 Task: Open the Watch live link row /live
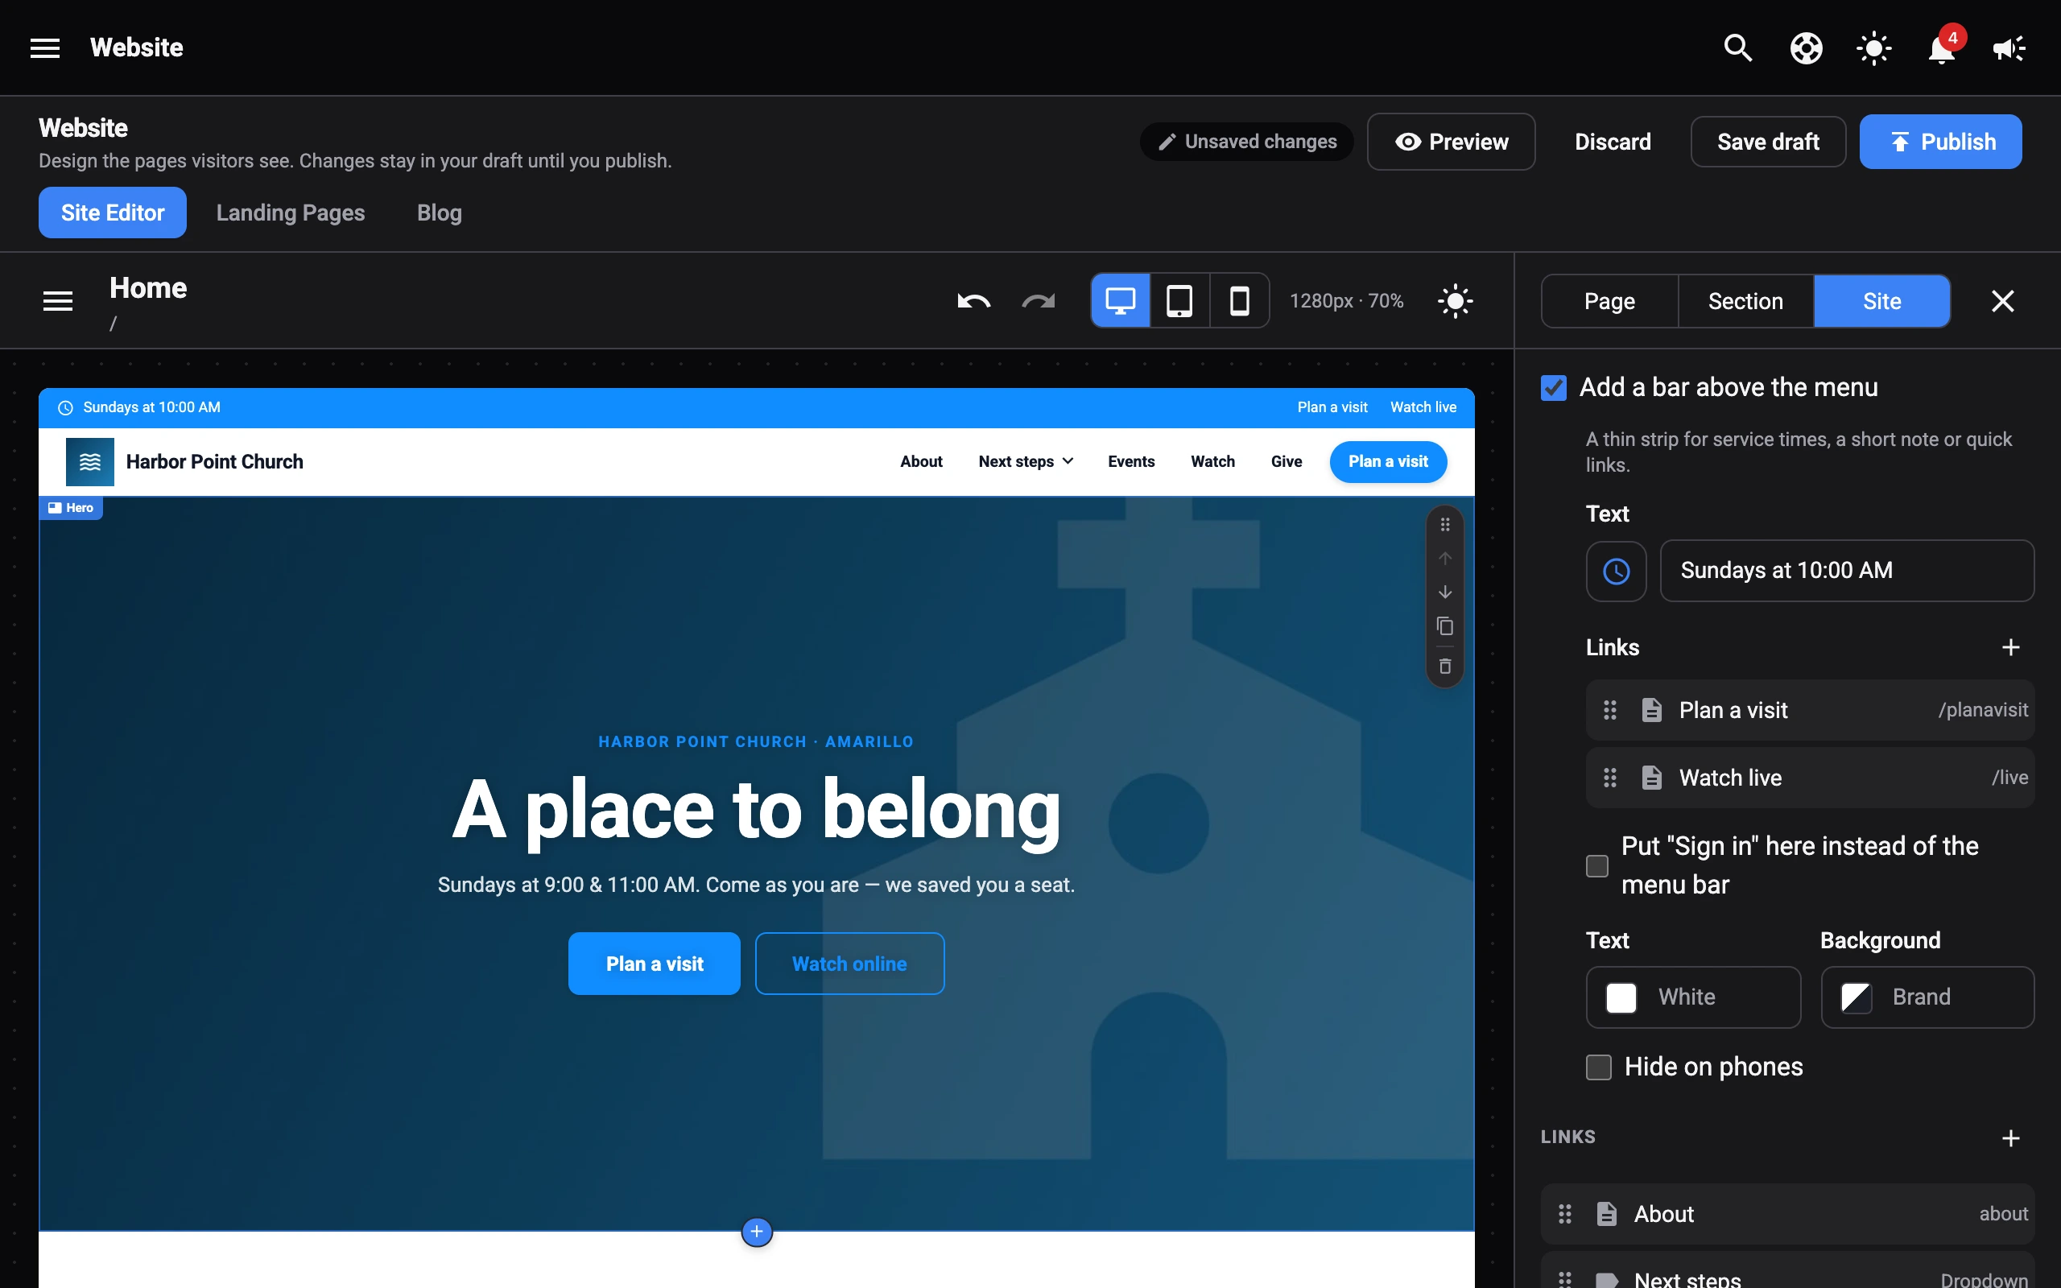pyautogui.click(x=1810, y=778)
